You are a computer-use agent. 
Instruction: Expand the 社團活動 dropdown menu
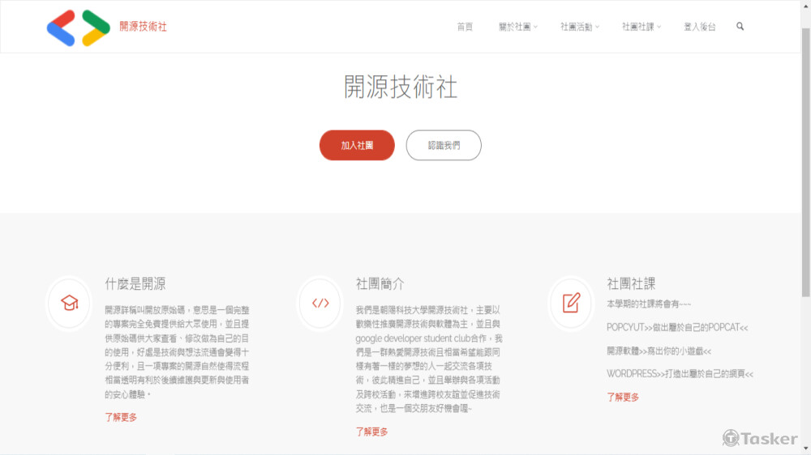coord(579,27)
